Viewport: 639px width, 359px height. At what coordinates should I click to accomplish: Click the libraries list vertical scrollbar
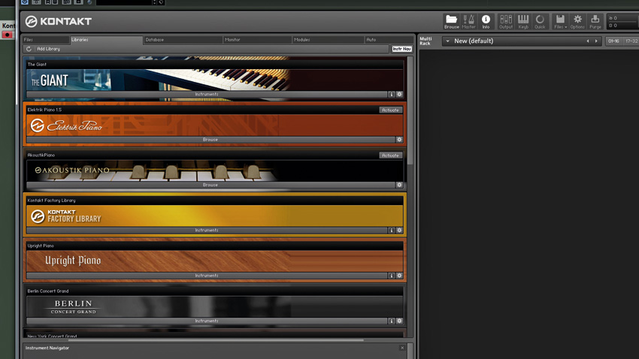[410, 110]
